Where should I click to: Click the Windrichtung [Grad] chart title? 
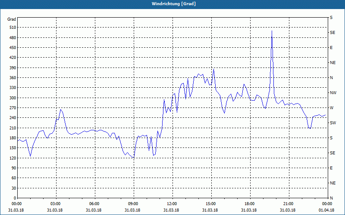(x=174, y=4)
